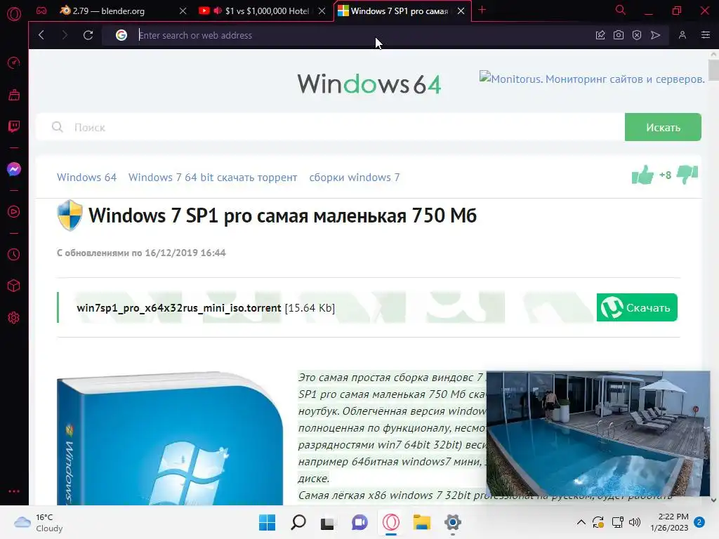Open Messenger in the sidebar
Viewport: 719px width, 539px height.
click(x=14, y=169)
